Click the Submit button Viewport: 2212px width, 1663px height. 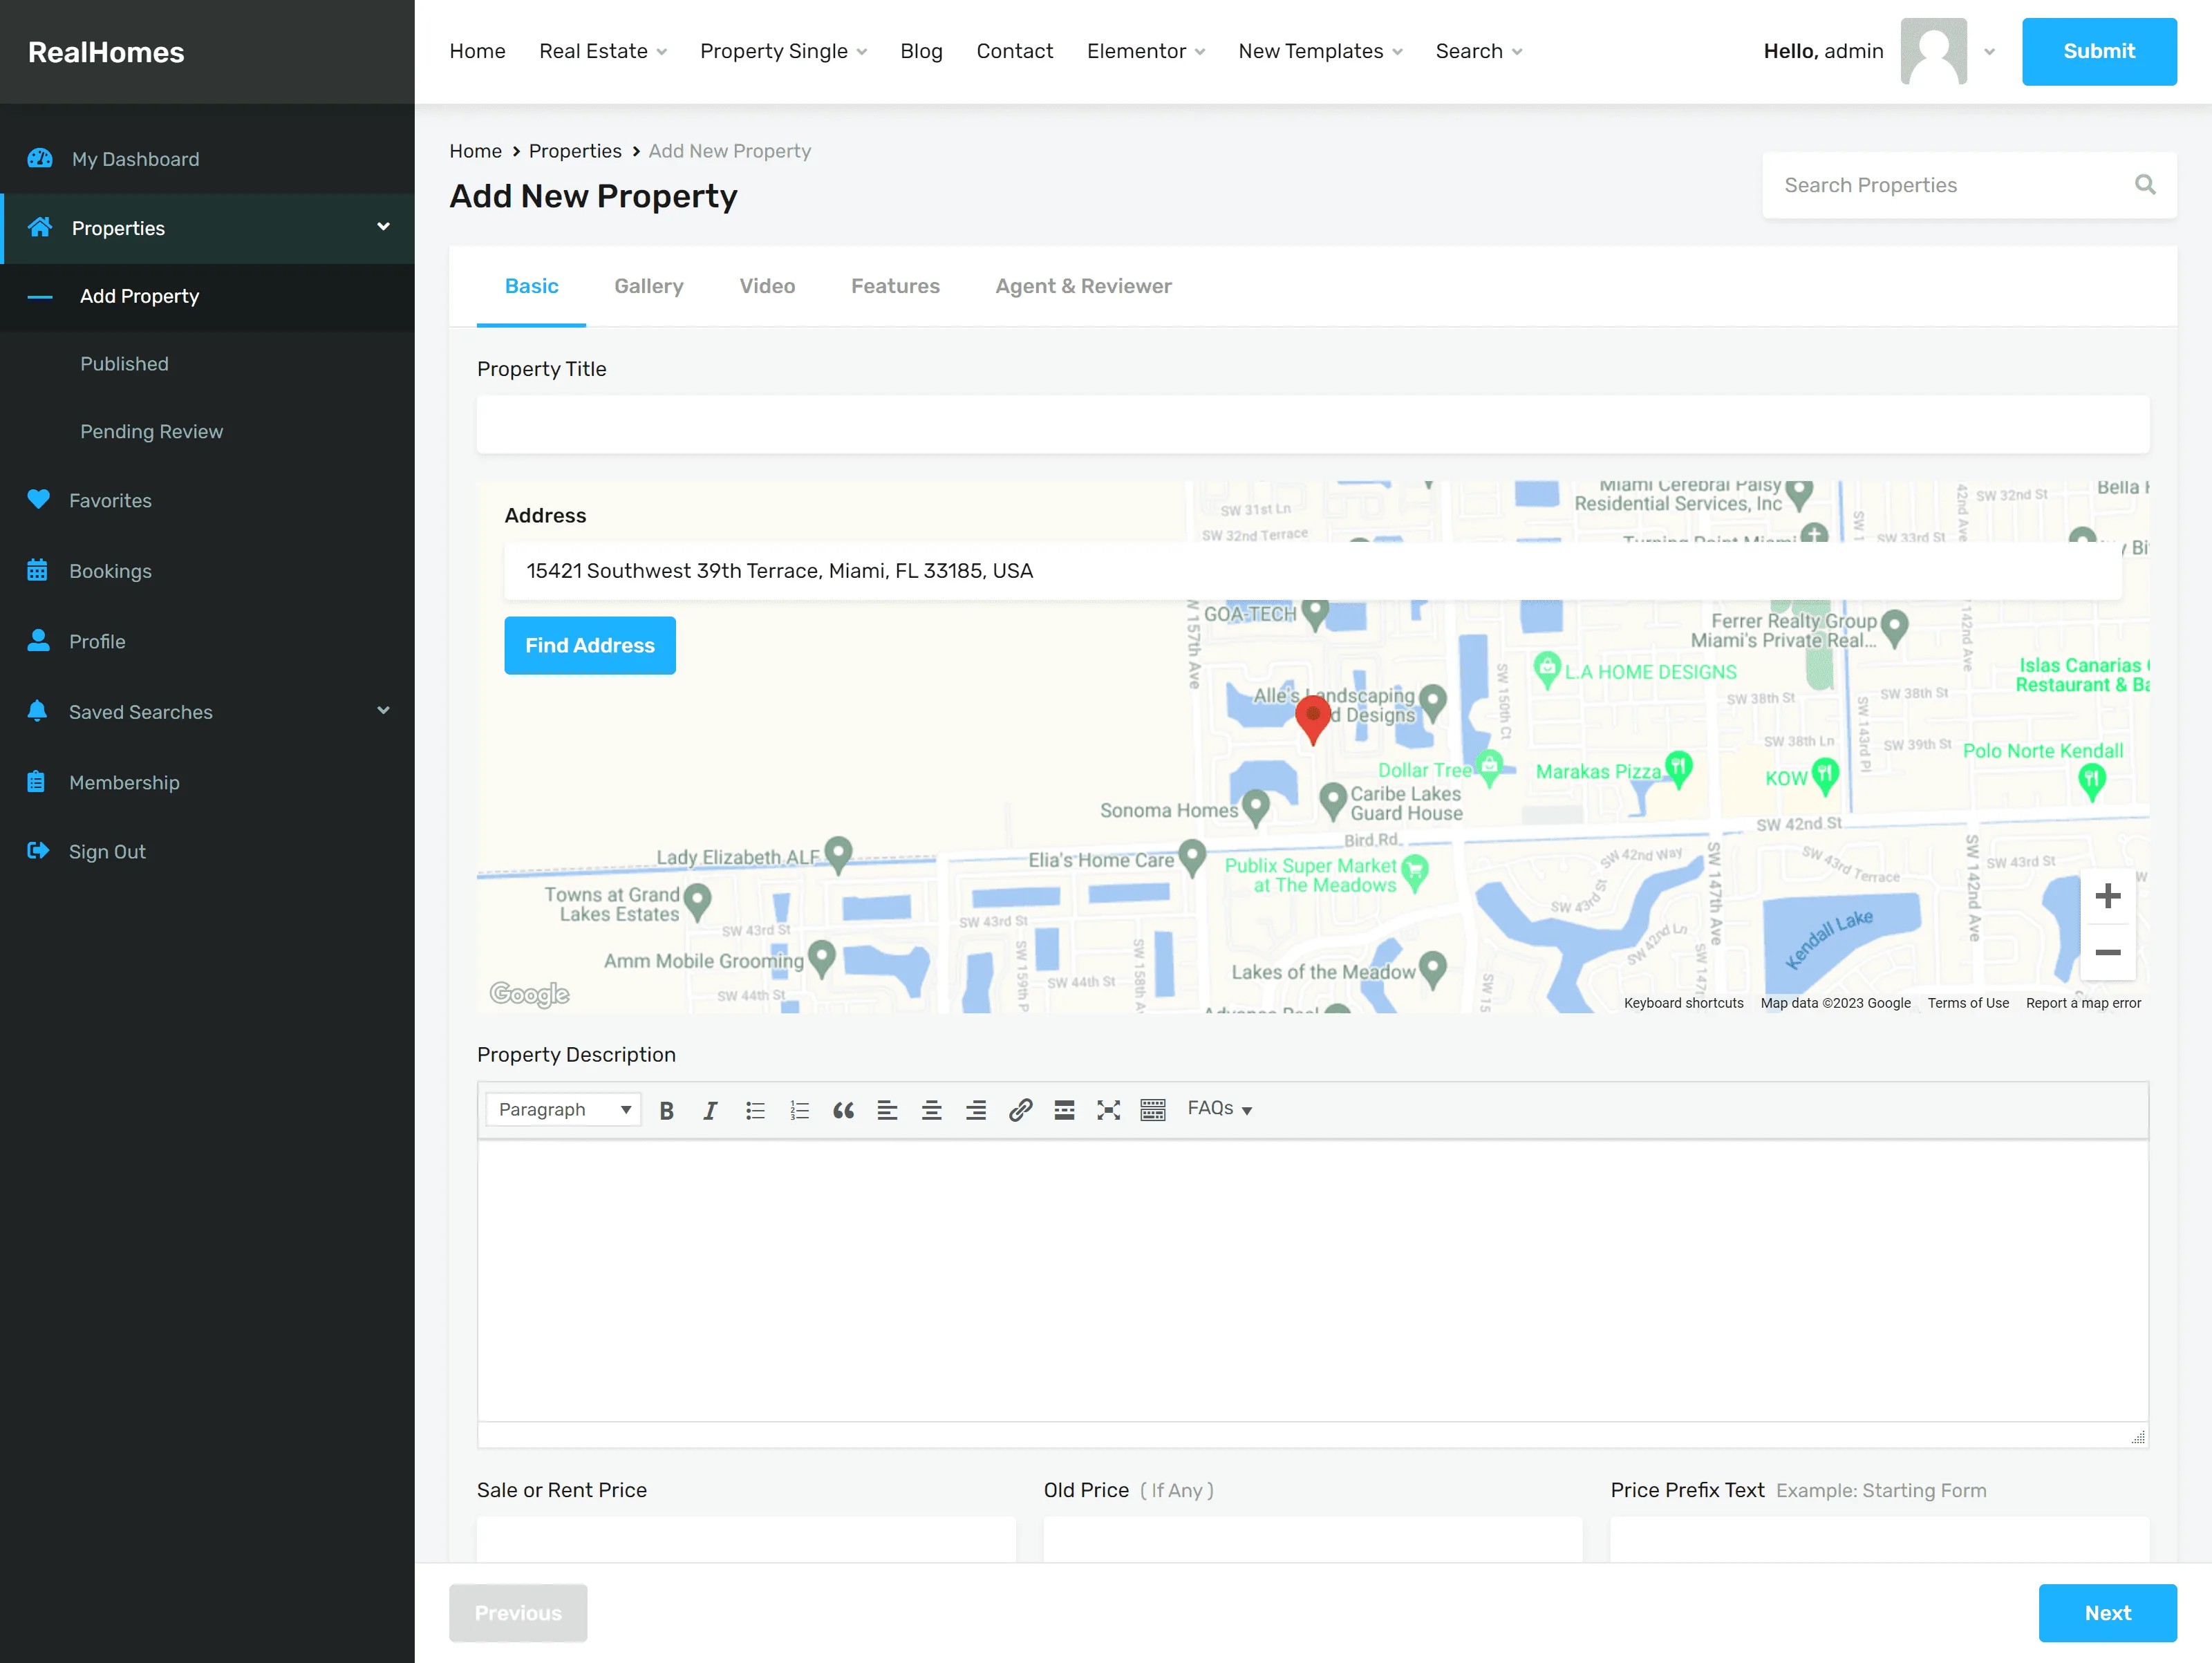pyautogui.click(x=2099, y=51)
